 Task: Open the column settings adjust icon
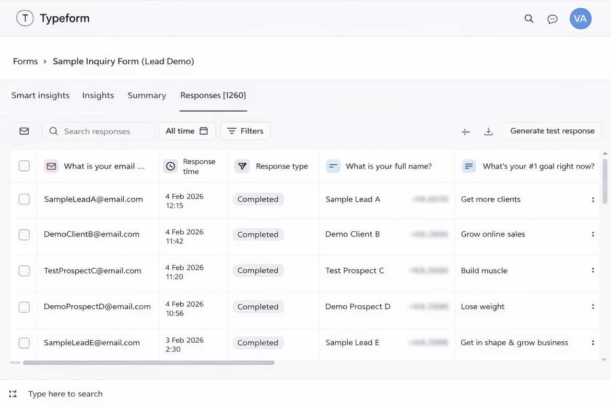pyautogui.click(x=466, y=131)
